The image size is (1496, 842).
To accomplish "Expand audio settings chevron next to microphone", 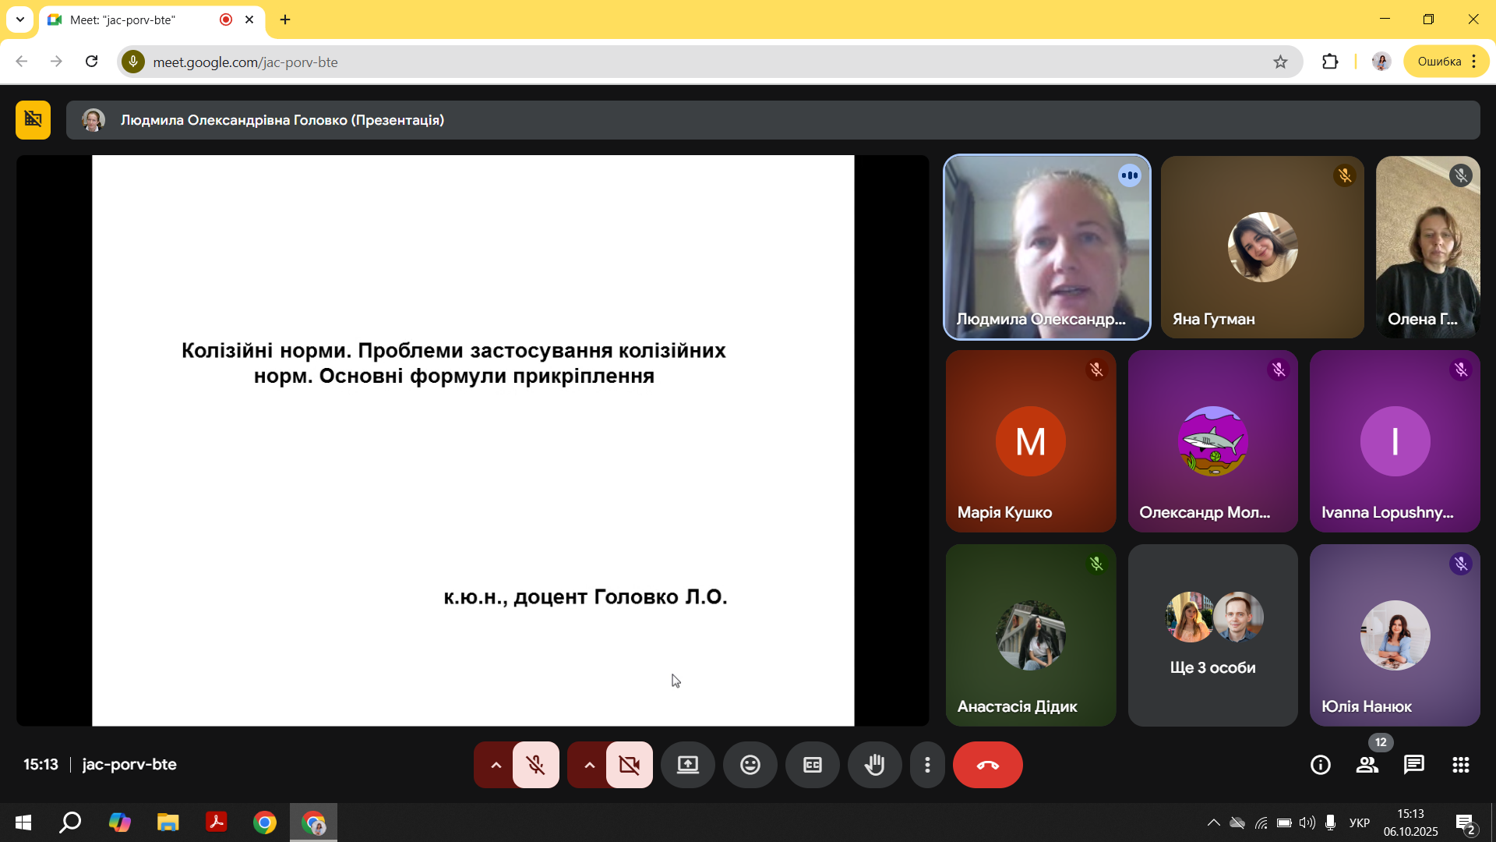I will point(496,765).
